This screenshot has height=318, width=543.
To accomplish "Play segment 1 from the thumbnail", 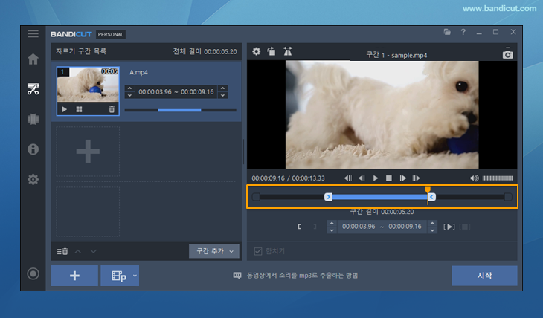I will coord(65,109).
